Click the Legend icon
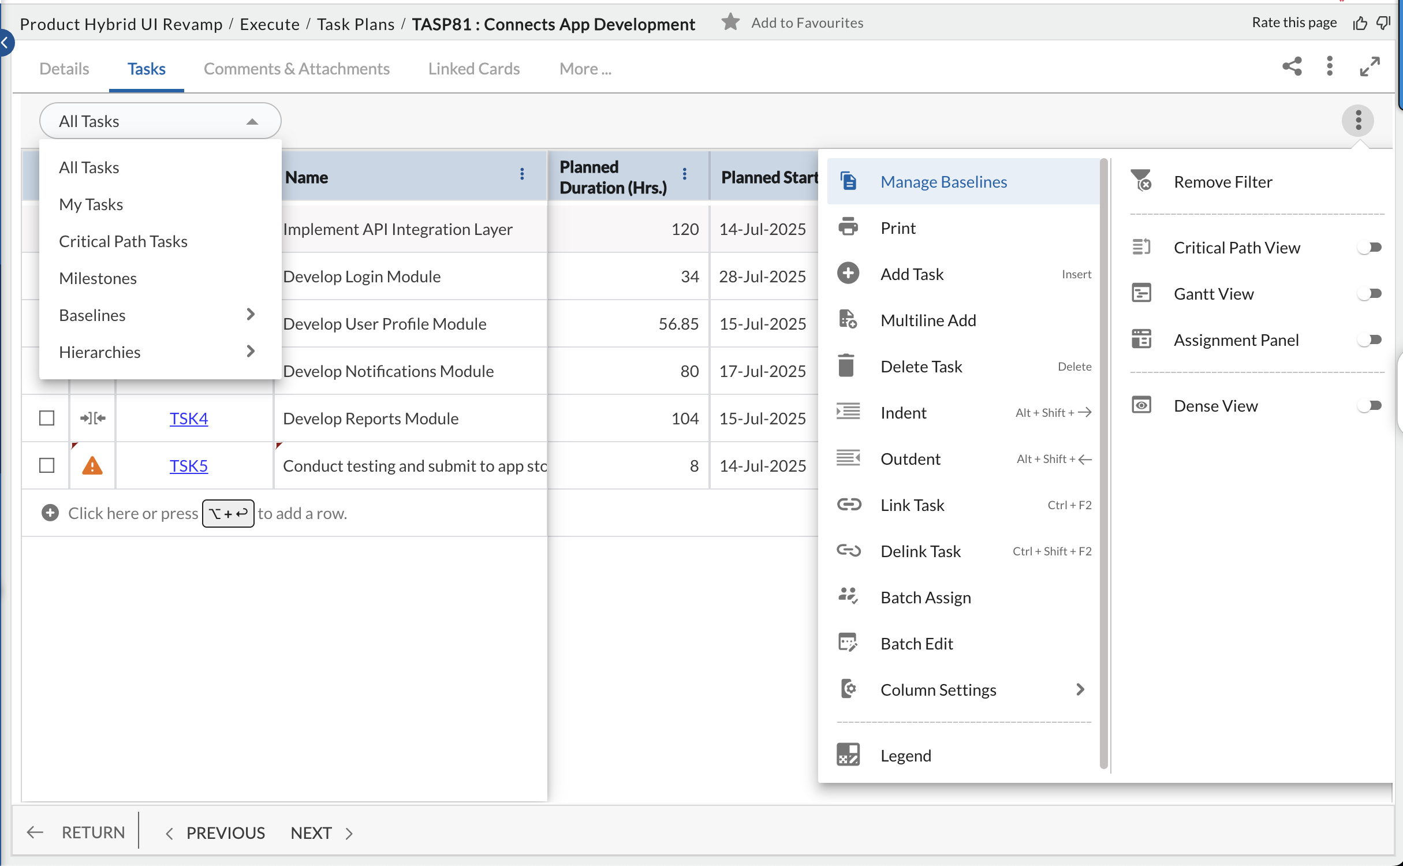This screenshot has height=866, width=1403. [x=848, y=755]
